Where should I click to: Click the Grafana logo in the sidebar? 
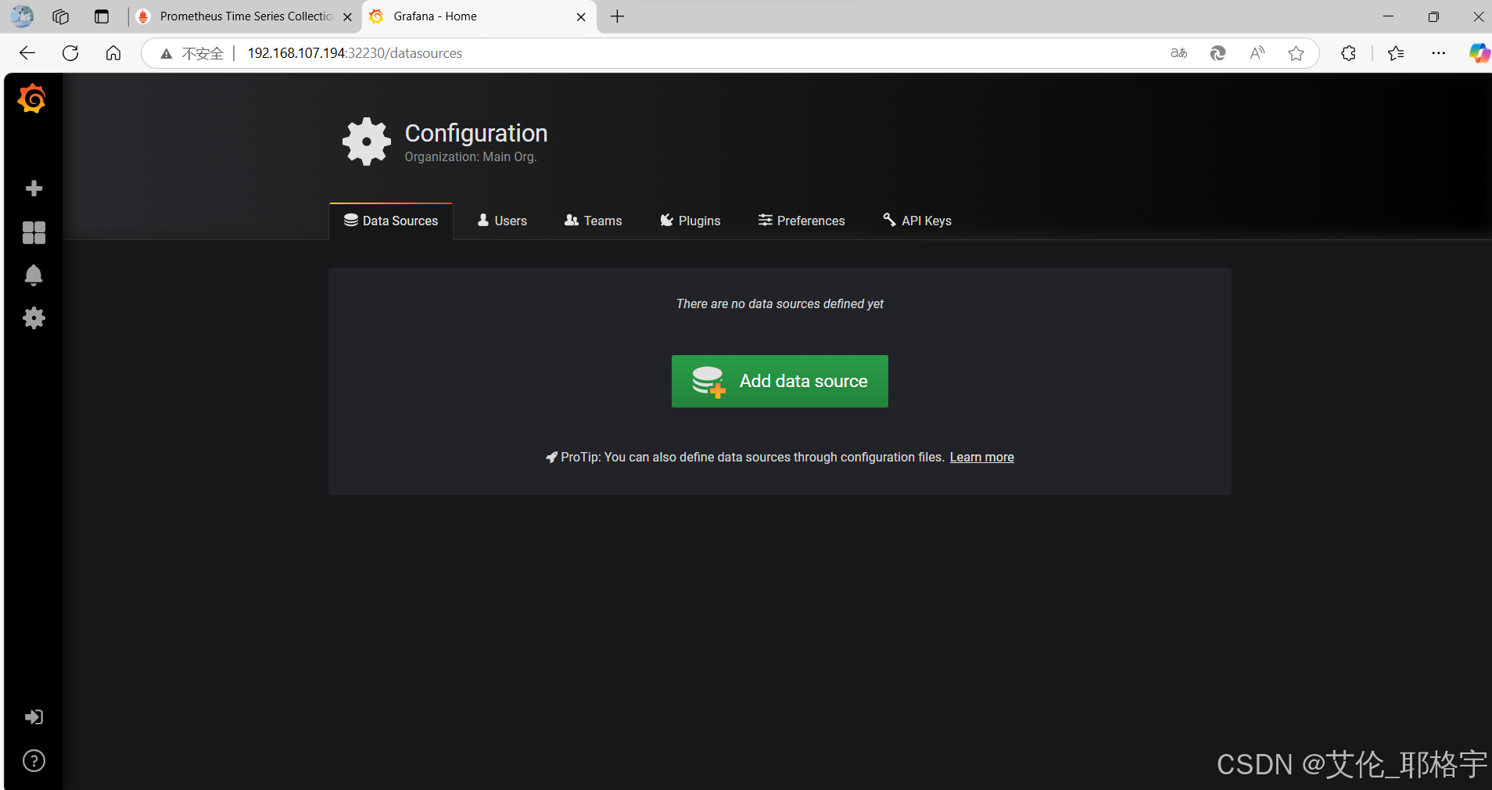tap(32, 99)
